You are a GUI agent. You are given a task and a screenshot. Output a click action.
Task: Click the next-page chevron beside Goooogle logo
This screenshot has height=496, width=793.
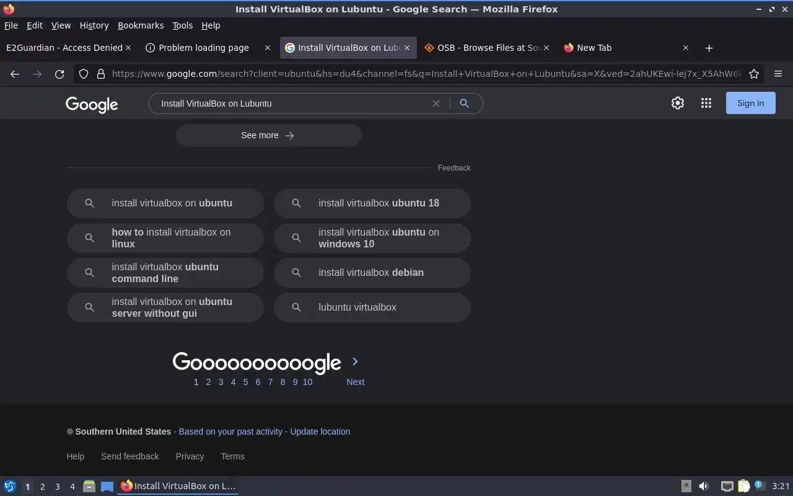point(355,361)
